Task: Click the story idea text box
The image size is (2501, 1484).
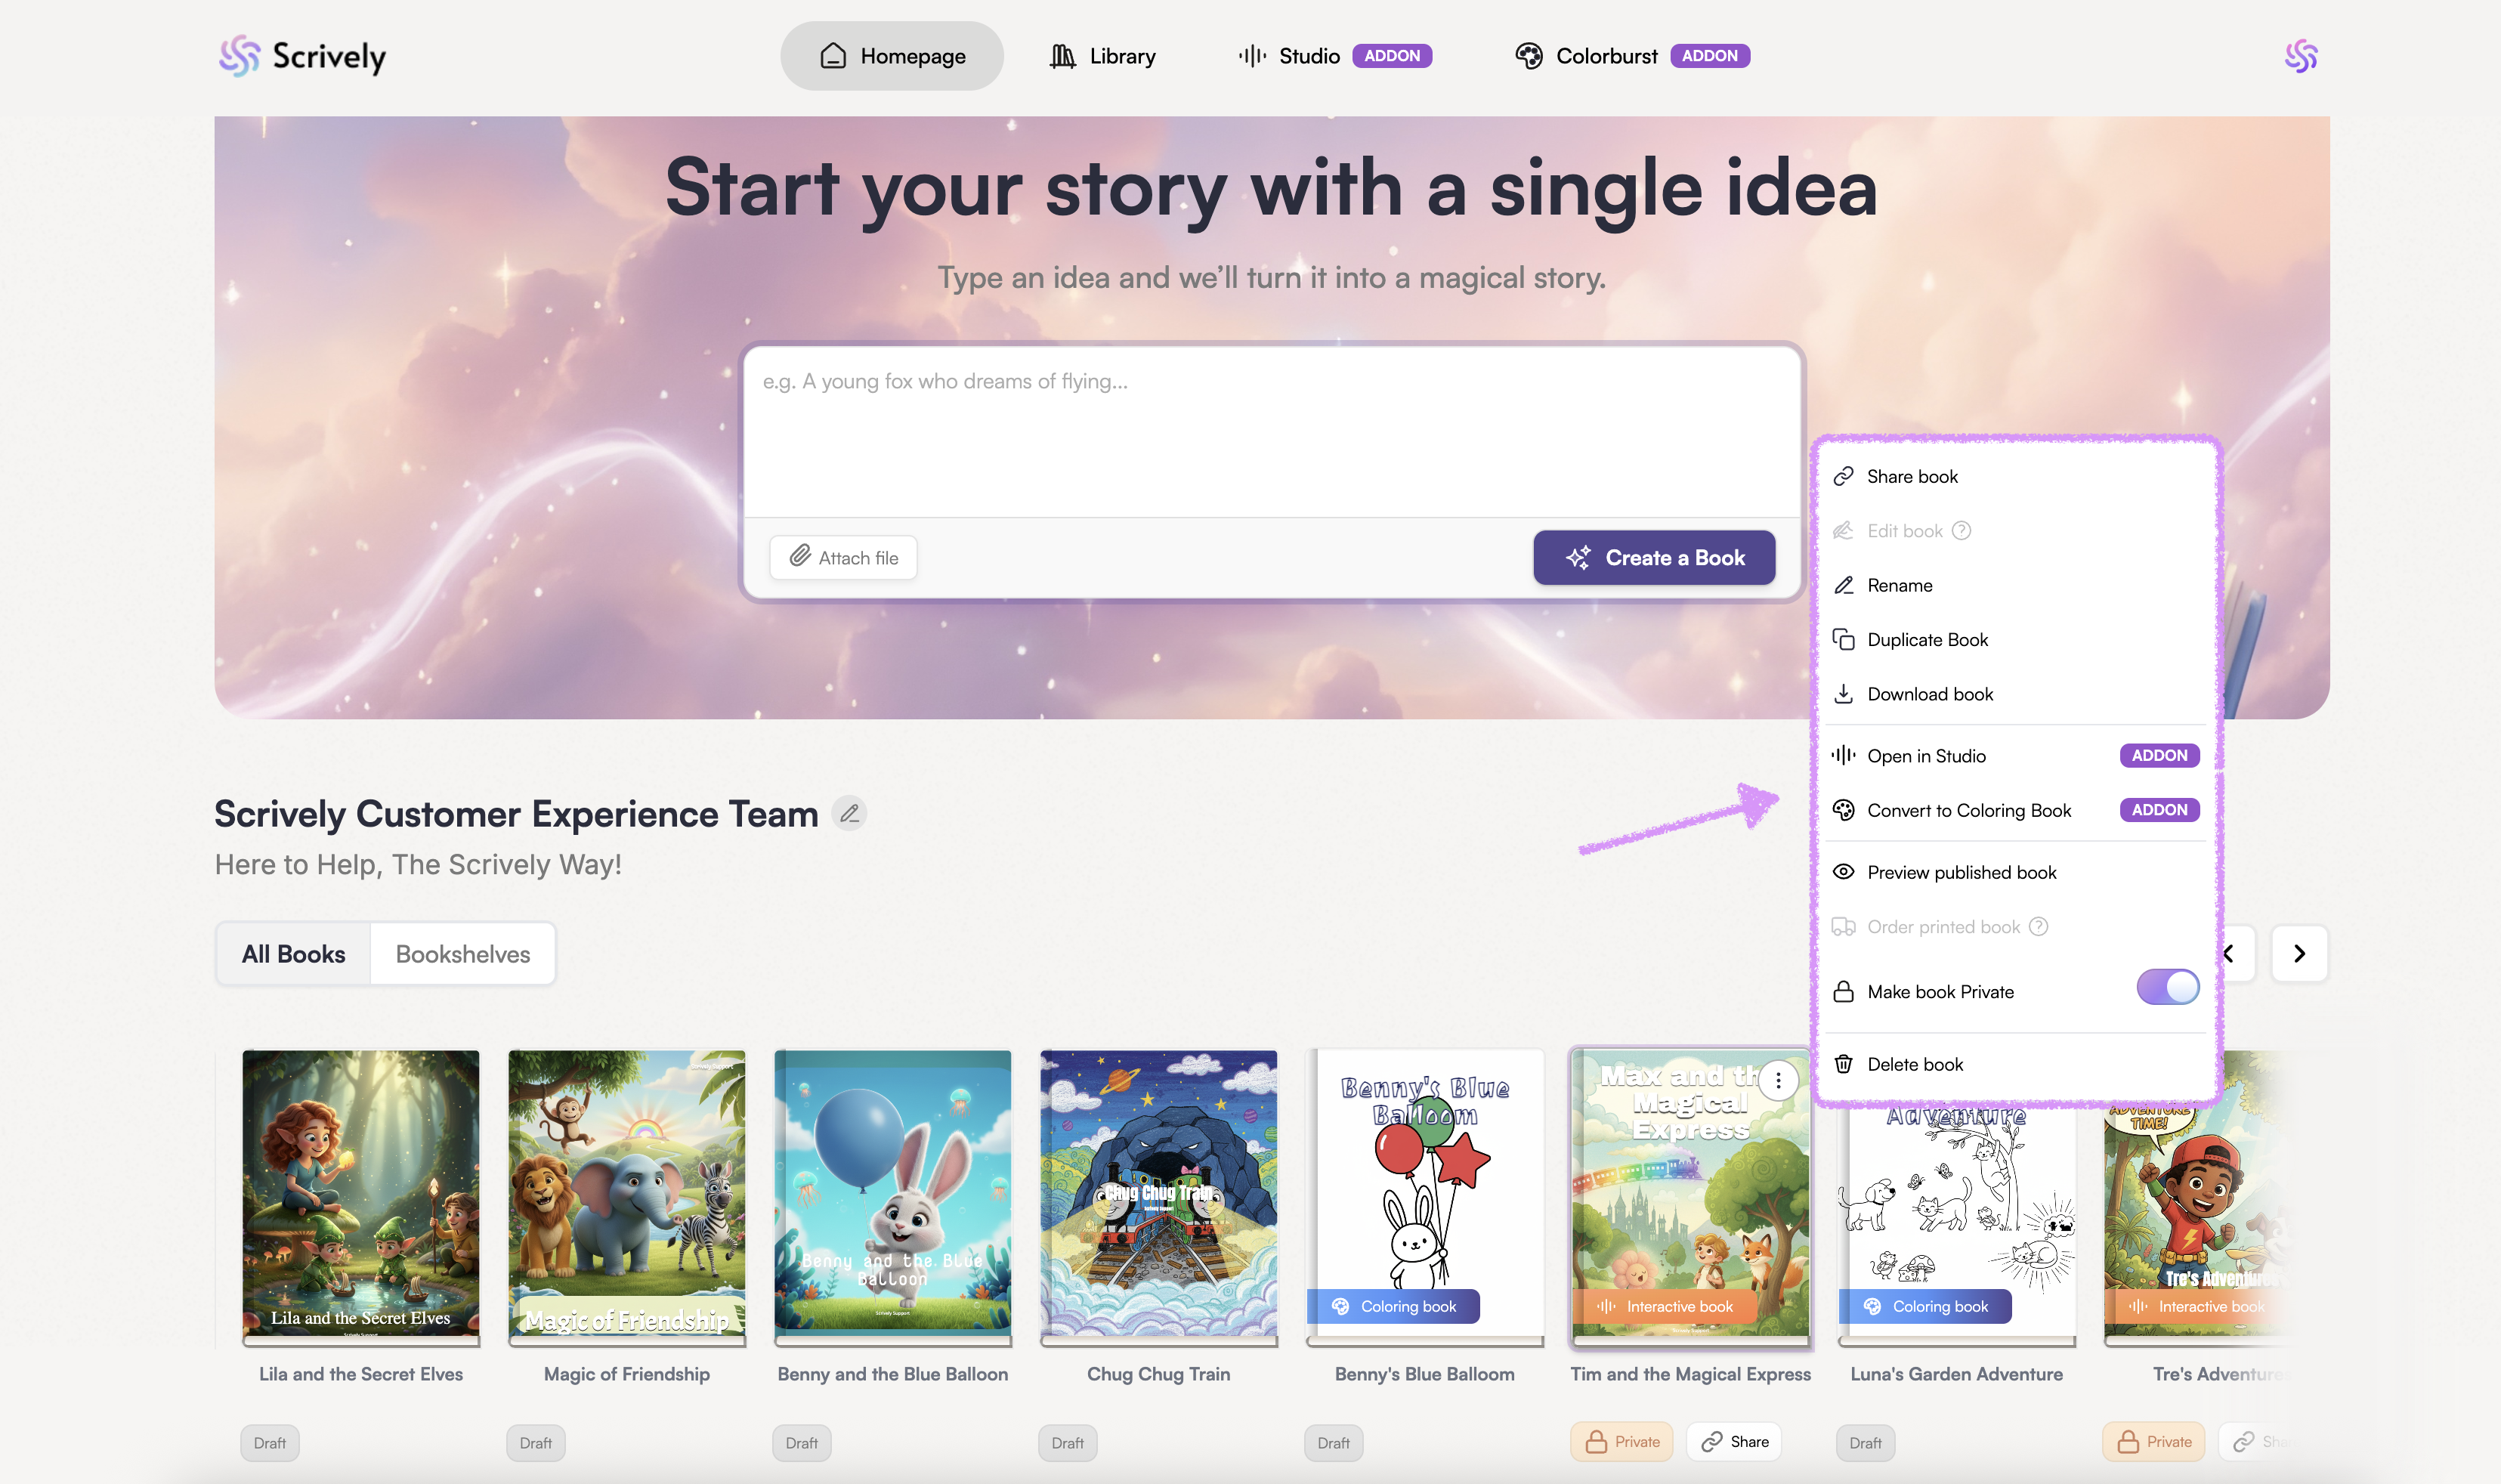Action: click(1271, 430)
